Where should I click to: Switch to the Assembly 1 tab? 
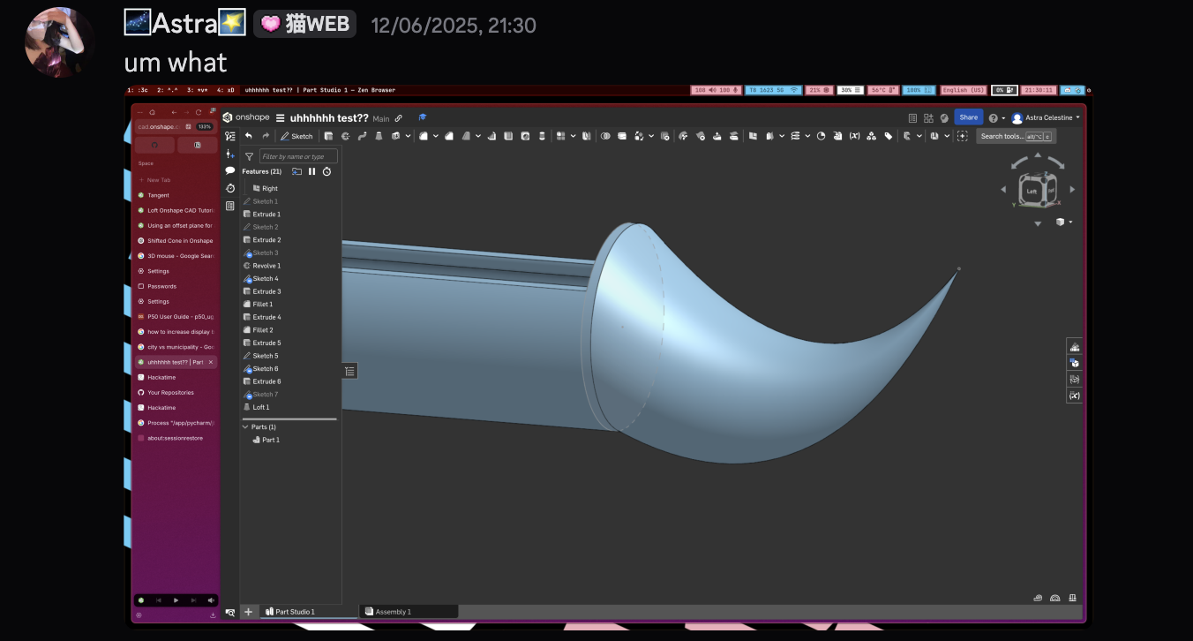coord(394,612)
